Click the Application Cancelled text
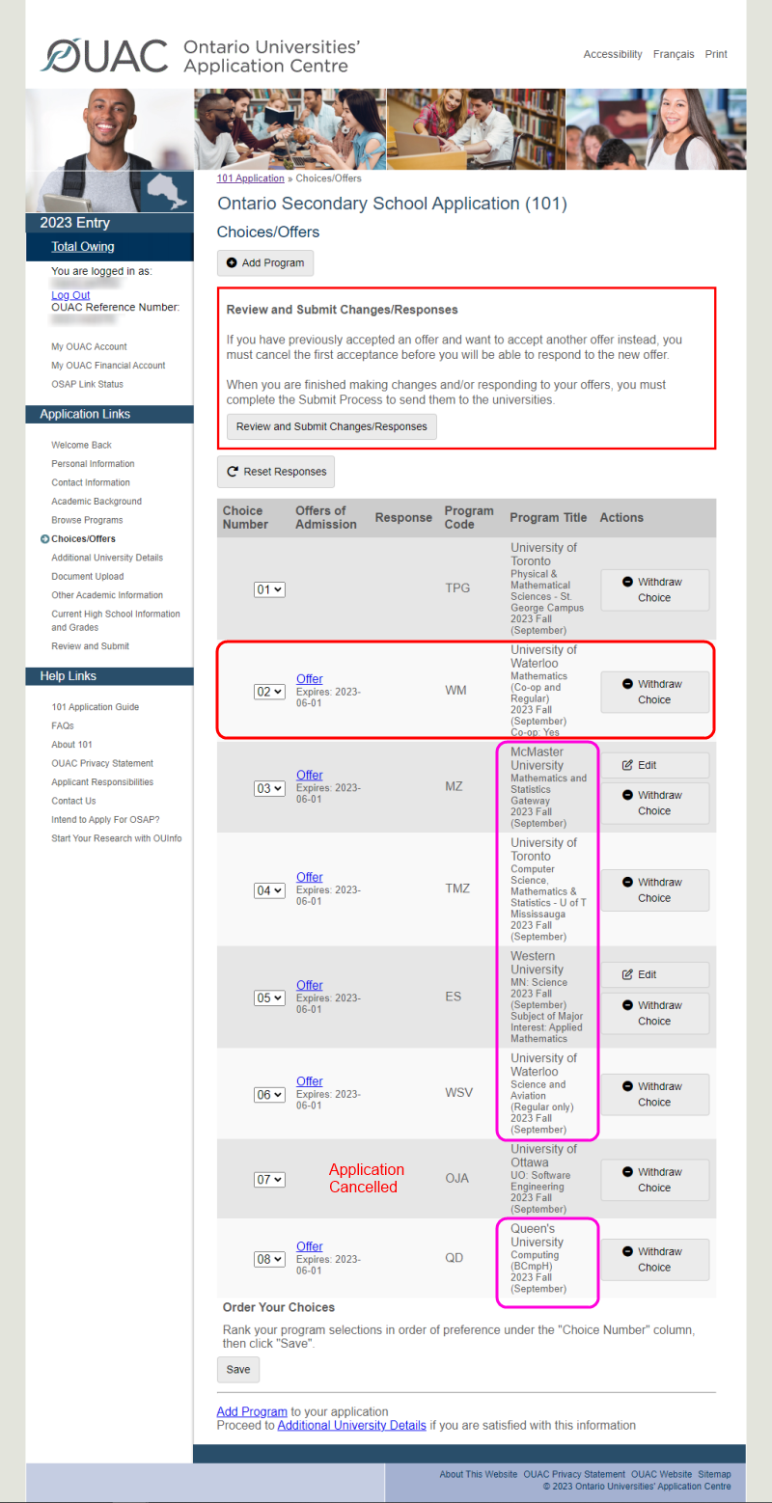Viewport: 772px width, 1503px height. [x=366, y=1178]
